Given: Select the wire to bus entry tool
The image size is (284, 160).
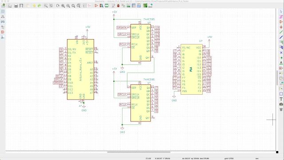Looking at the screenshot, I should pyautogui.click(x=281, y=42).
